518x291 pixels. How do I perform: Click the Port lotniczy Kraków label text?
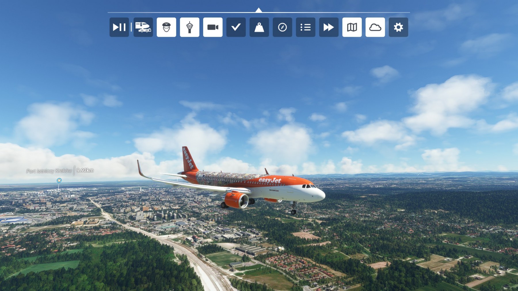pos(49,171)
